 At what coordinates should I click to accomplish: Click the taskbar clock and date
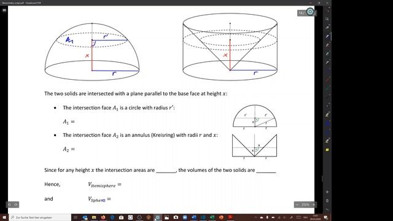(x=316, y=217)
